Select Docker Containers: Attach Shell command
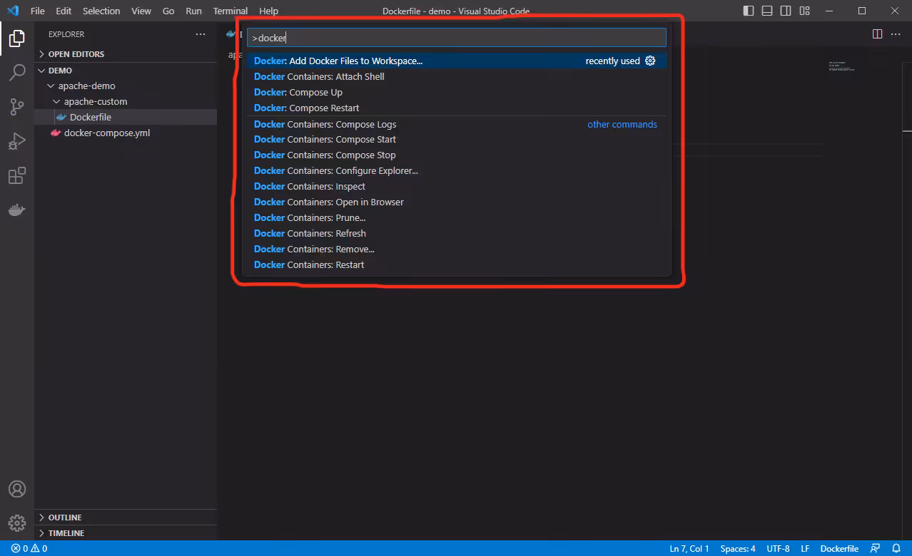Viewport: 912px width, 556px height. pyautogui.click(x=457, y=76)
